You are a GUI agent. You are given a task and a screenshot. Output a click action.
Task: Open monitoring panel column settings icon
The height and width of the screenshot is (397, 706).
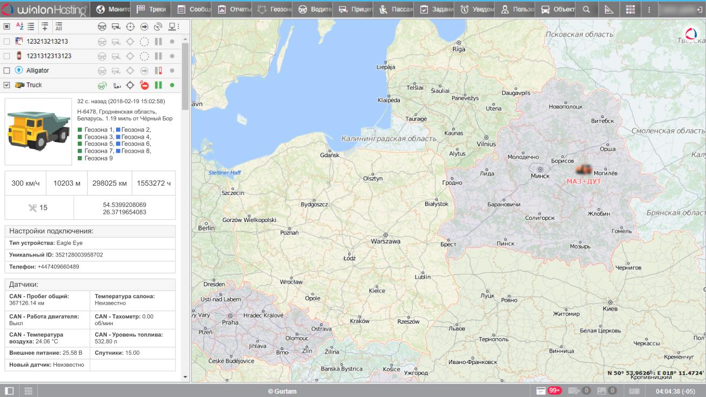point(173,26)
